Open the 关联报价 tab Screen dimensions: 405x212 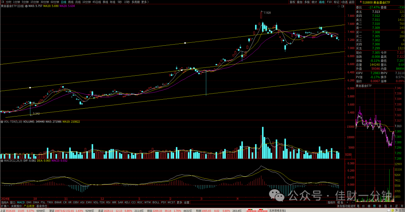point(16,206)
